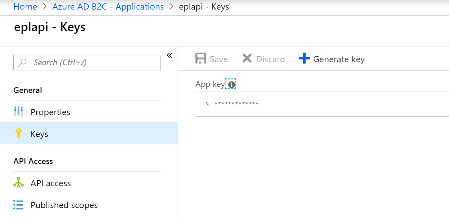Screen dimensions: 449x219
Task: Click inside the Search (Ctrl+/) field
Action: point(87,62)
